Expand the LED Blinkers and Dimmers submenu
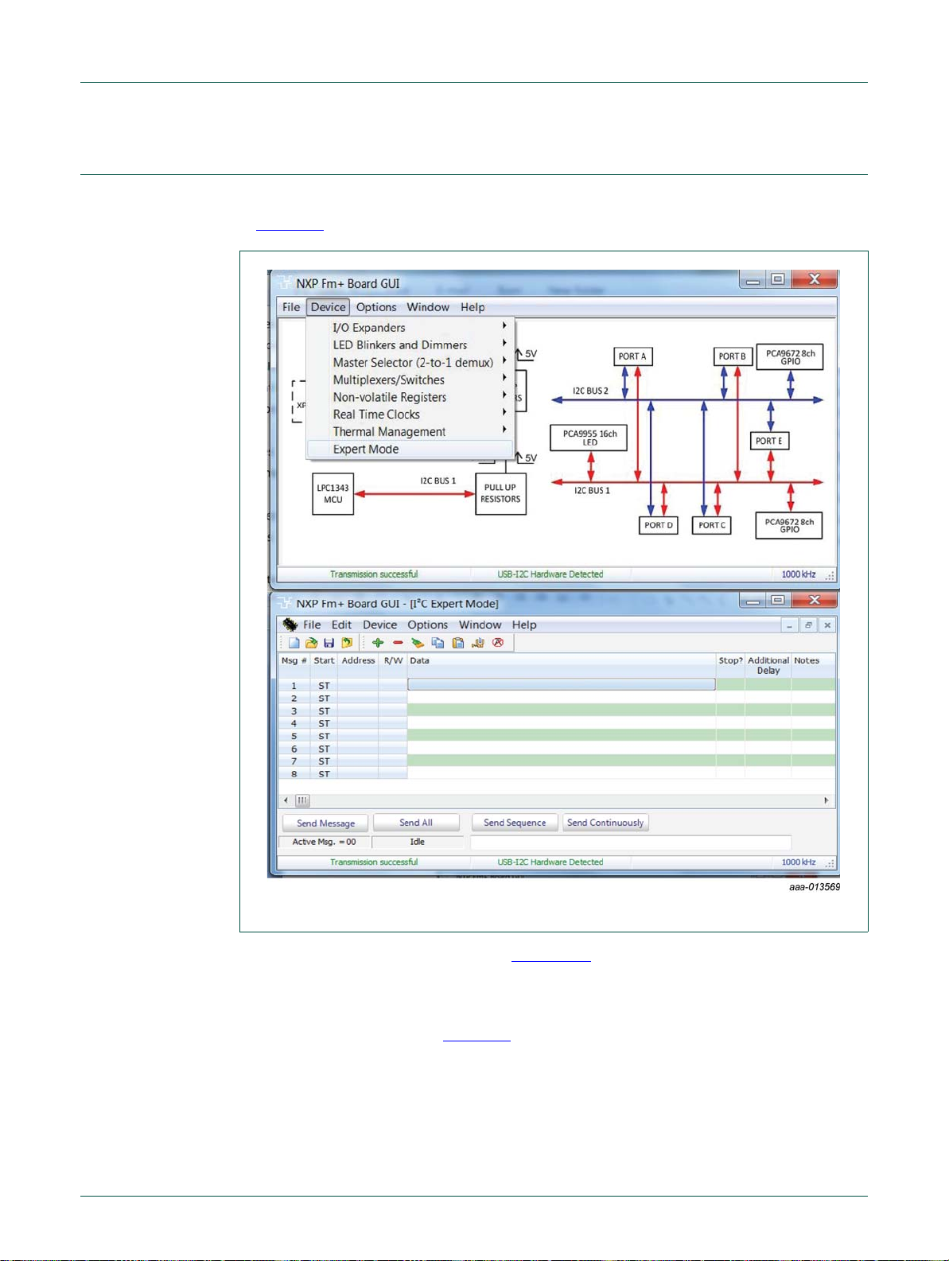 pyautogui.click(x=410, y=345)
